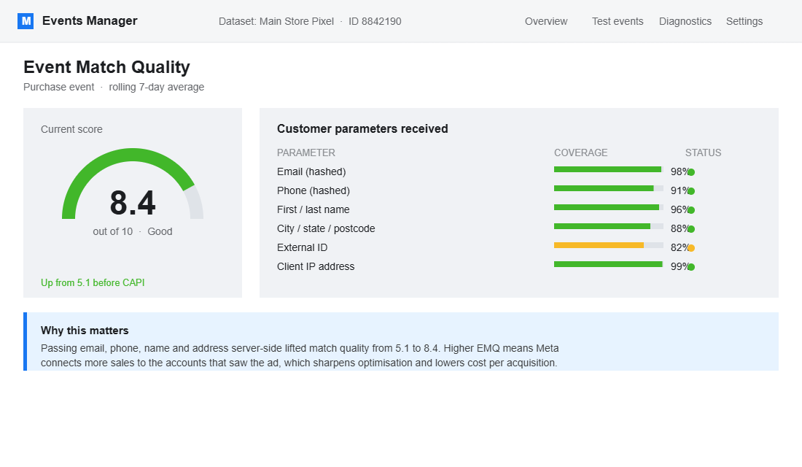Click the 98% coverage value
The height and width of the screenshot is (467, 802).
click(x=680, y=171)
